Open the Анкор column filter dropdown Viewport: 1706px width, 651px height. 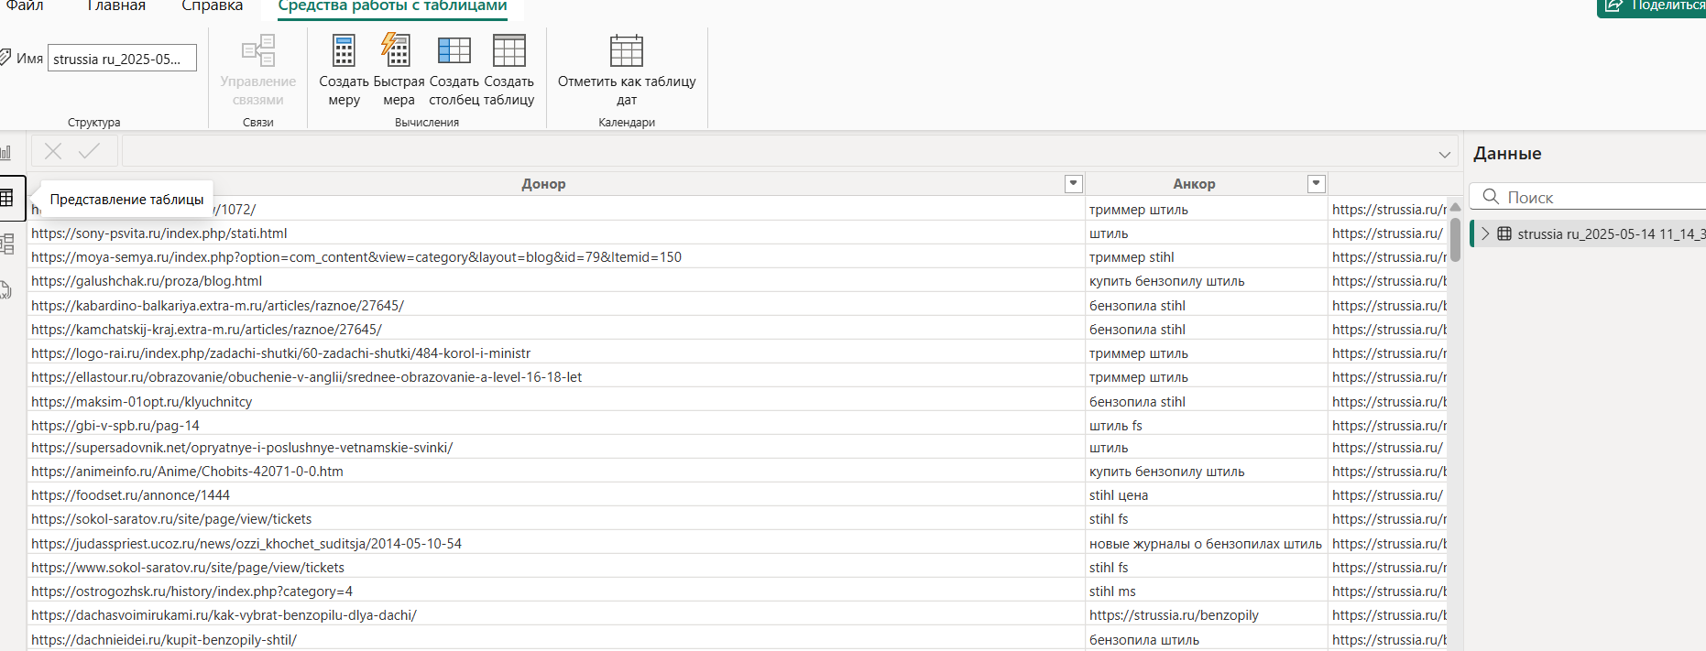[1316, 184]
